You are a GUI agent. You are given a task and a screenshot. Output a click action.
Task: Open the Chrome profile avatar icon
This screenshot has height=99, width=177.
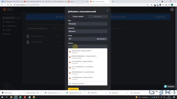(x=172, y=5)
